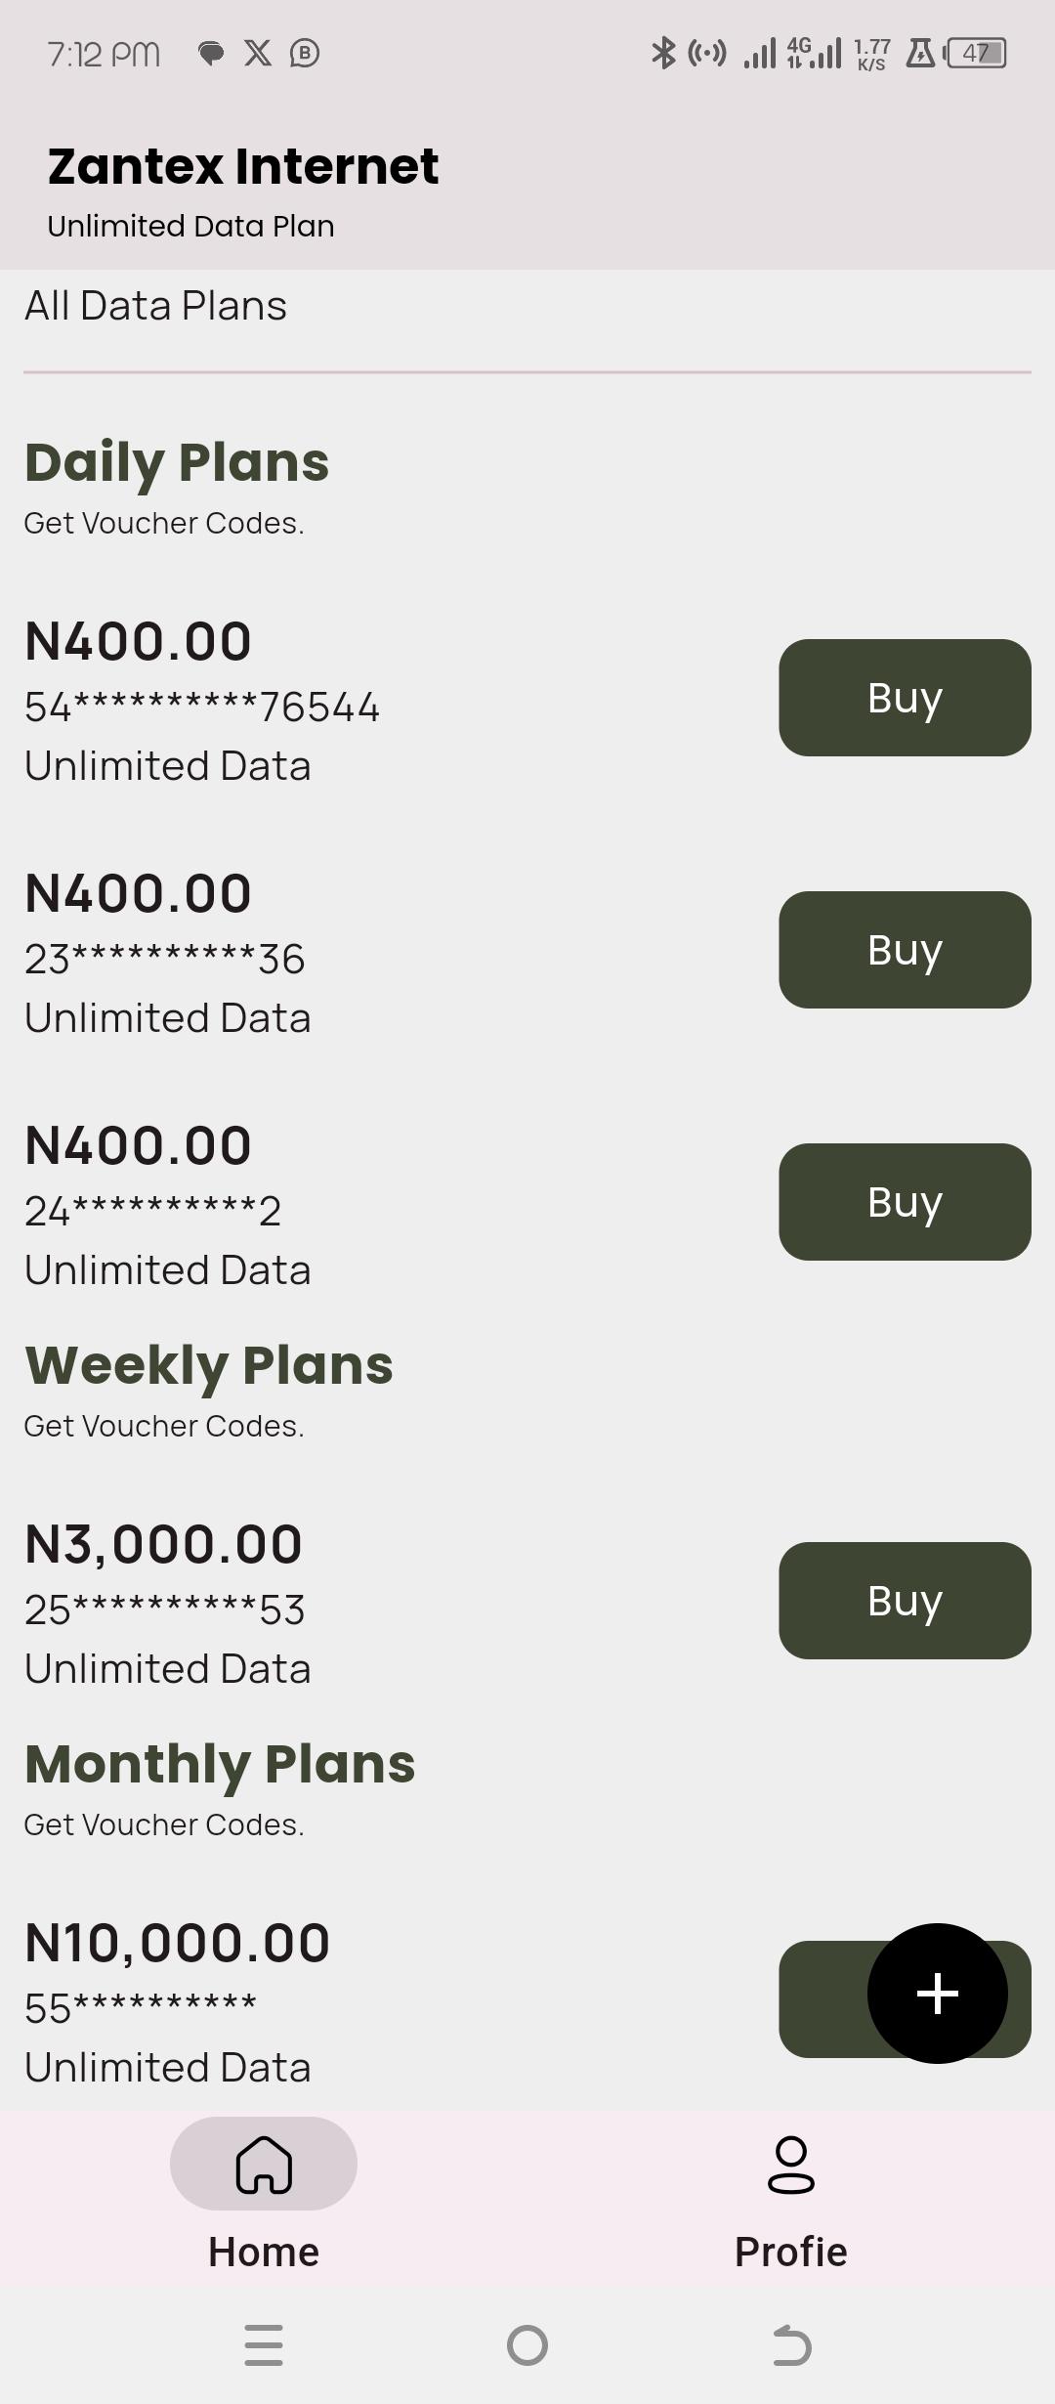
Task: Tap Android back navigation arrow
Action: coord(791,2345)
